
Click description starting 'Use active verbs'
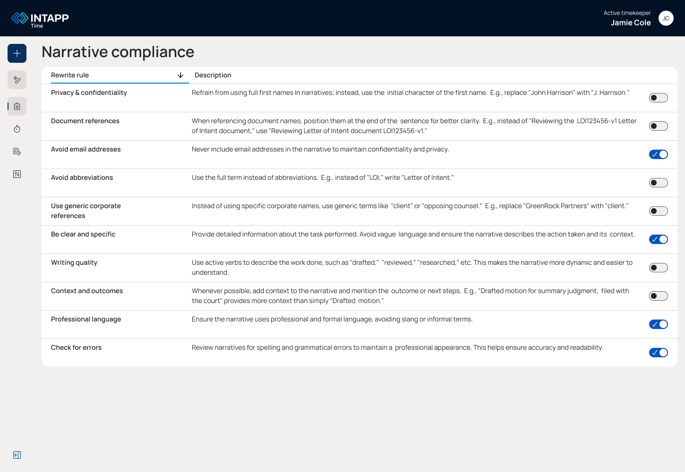pyautogui.click(x=412, y=268)
